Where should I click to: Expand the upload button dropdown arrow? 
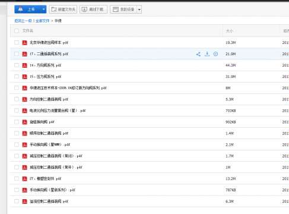click(43, 10)
